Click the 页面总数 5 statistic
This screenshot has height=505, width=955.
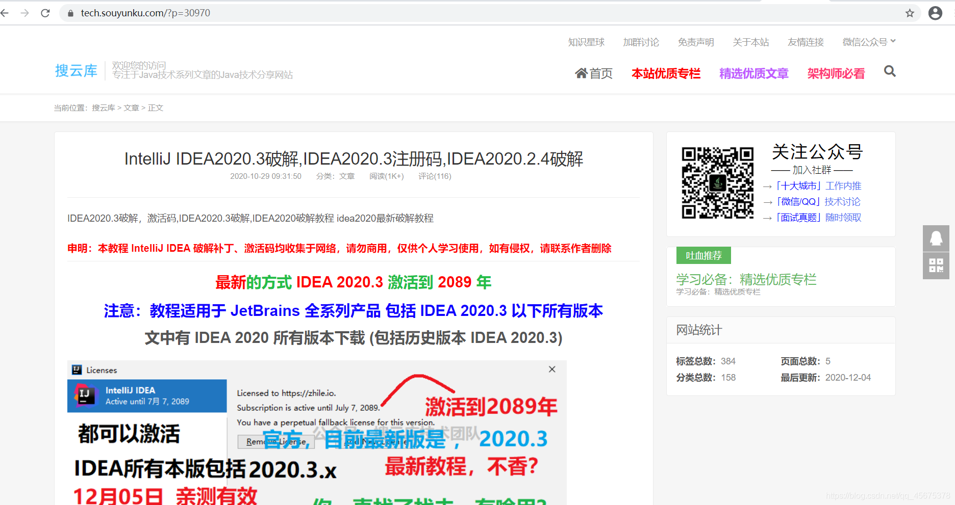pos(806,361)
